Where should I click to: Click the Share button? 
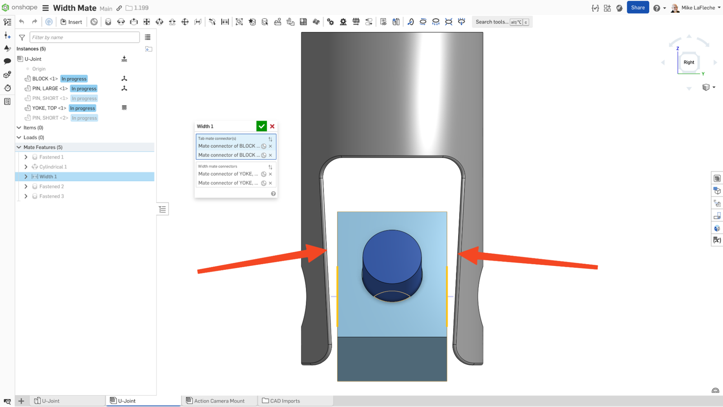(638, 7)
